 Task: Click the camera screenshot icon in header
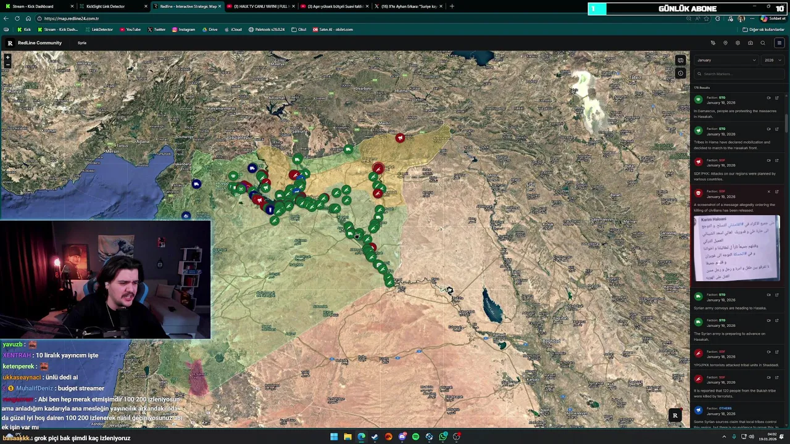(750, 43)
